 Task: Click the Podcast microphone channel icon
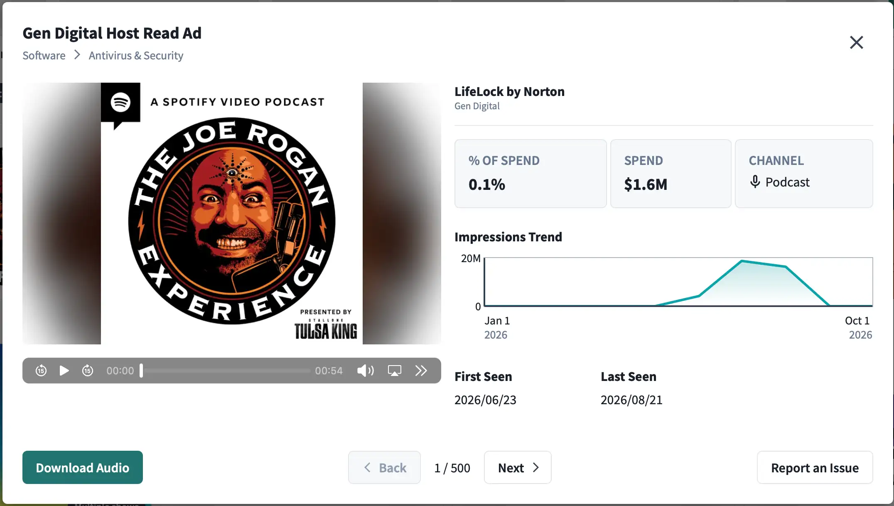click(755, 182)
